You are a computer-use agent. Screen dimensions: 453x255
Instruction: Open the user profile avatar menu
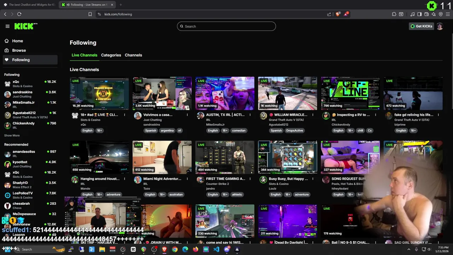440,26
